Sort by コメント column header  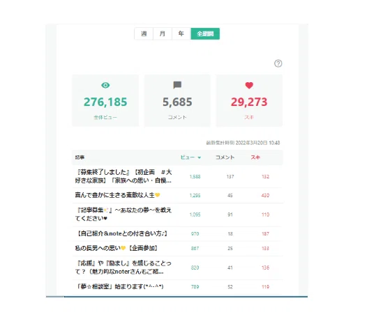225,157
